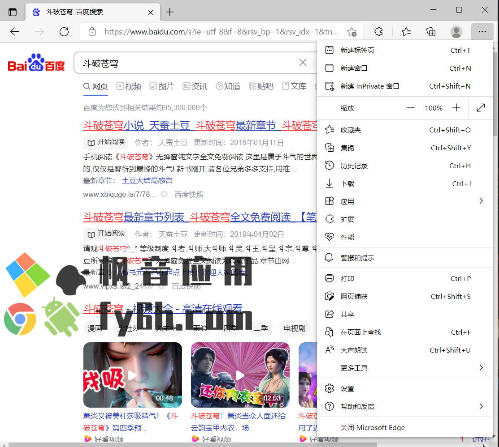Open 收藏夹 from the menu
Image resolution: width=499 pixels, height=447 pixels.
point(405,130)
